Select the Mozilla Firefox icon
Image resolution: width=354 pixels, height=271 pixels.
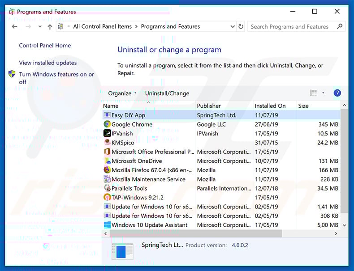[107, 170]
